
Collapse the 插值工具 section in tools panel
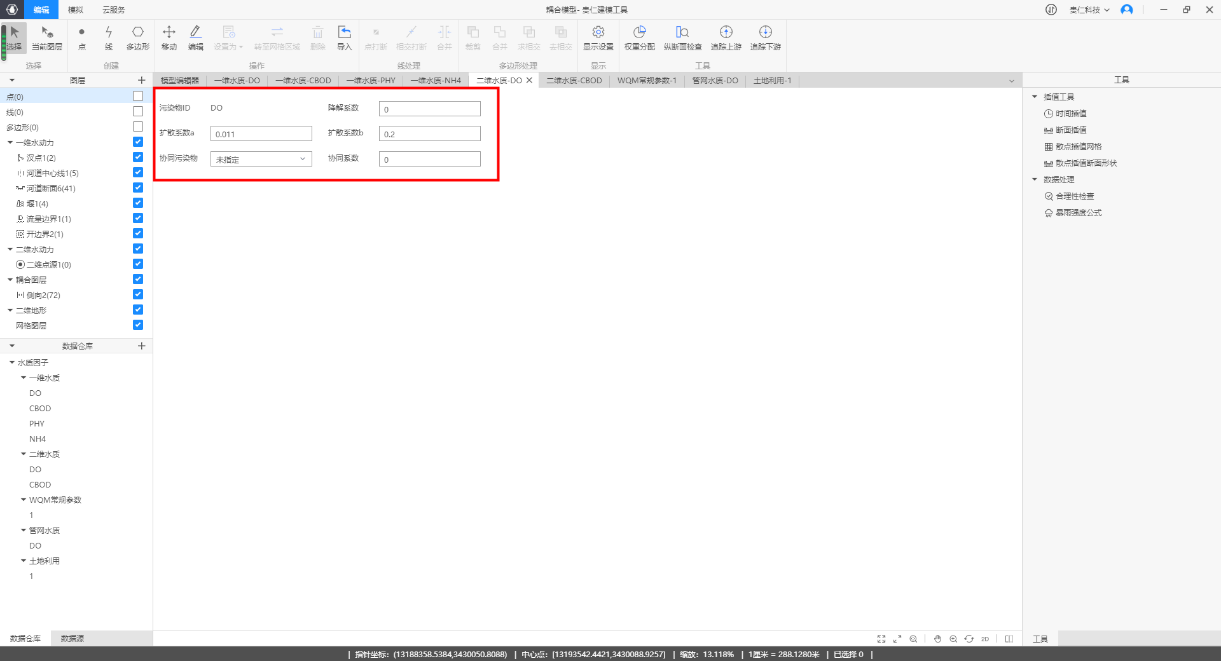(x=1035, y=97)
